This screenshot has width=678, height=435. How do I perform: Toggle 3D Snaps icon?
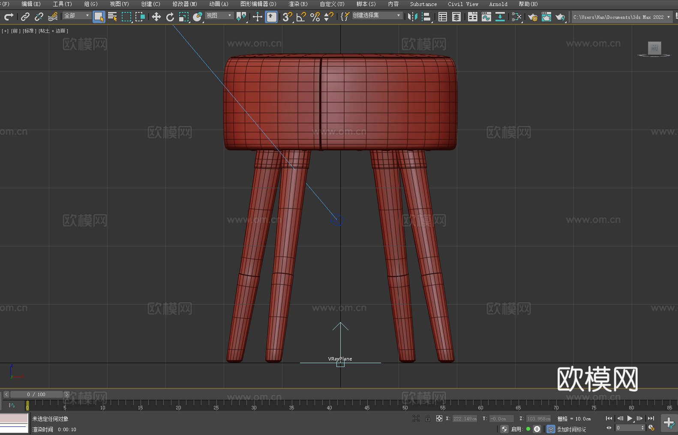288,17
